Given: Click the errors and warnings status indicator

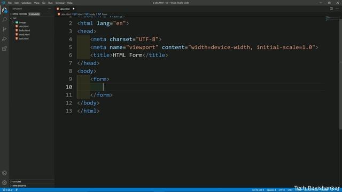Looking at the screenshot, I should 7,190.
